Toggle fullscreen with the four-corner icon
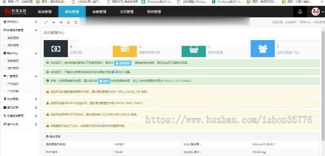Viewport: 325px width, 156px height. [x=76, y=22]
